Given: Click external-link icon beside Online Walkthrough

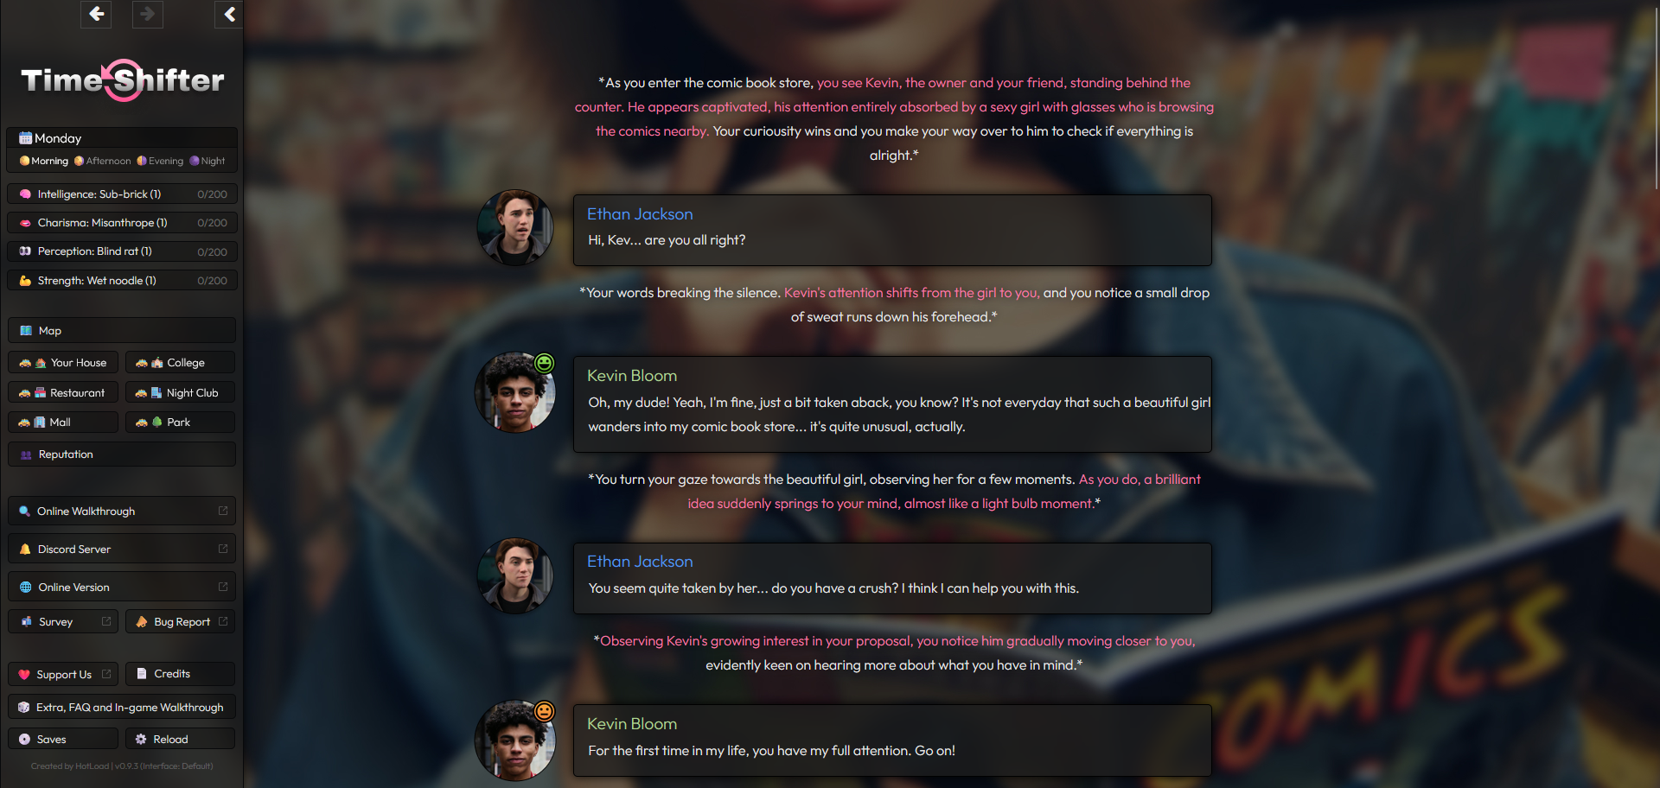Looking at the screenshot, I should pyautogui.click(x=223, y=512).
